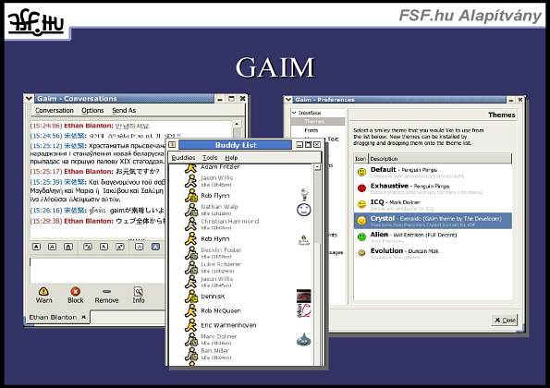Click the highlighted blue formatting icon

click(155, 247)
